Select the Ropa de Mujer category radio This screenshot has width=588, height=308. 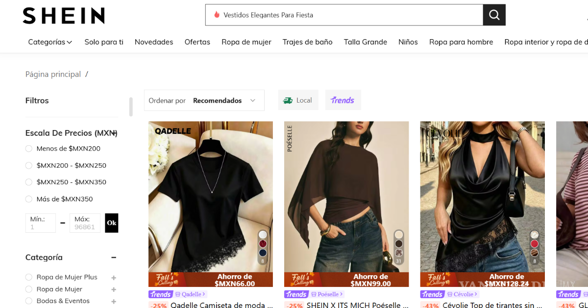(x=29, y=289)
